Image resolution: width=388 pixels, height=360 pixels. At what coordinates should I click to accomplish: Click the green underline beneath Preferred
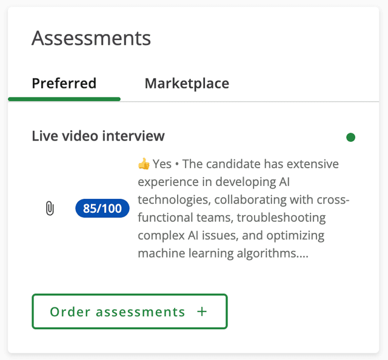(x=64, y=98)
